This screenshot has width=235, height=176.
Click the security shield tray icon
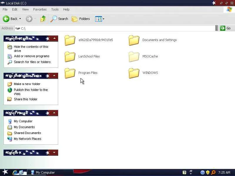coord(208,172)
